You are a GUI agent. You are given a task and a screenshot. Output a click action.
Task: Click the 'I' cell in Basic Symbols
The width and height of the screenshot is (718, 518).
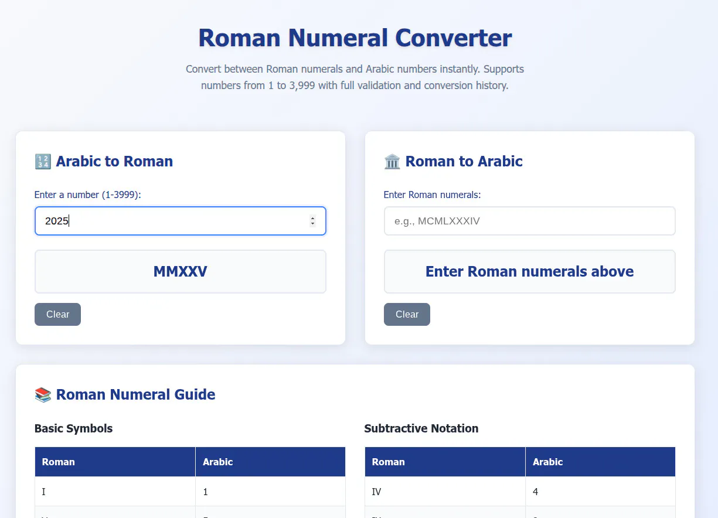(x=115, y=492)
